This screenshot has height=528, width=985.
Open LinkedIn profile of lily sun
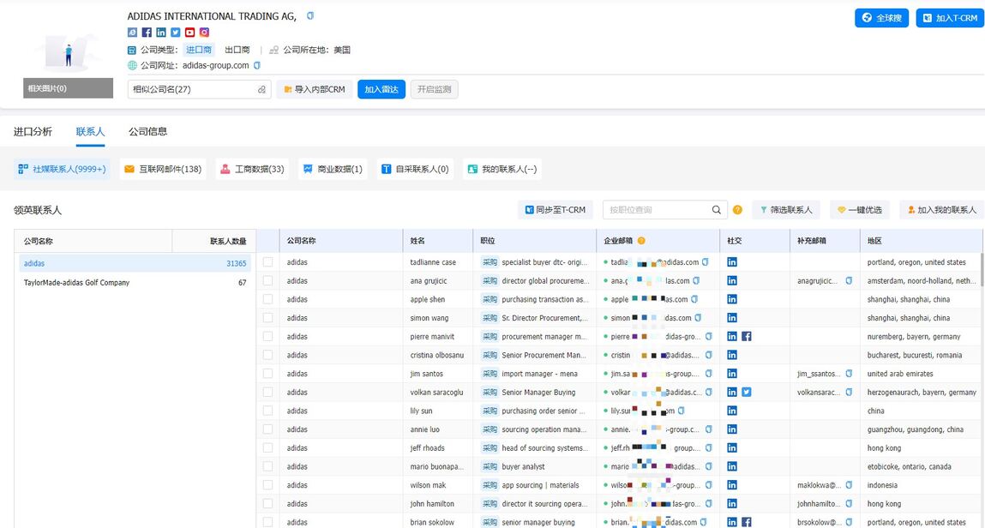(x=732, y=411)
